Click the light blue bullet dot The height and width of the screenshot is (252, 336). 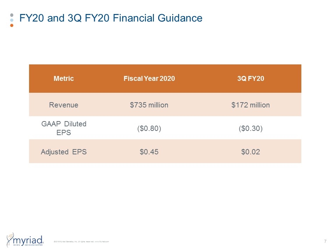tap(12, 20)
